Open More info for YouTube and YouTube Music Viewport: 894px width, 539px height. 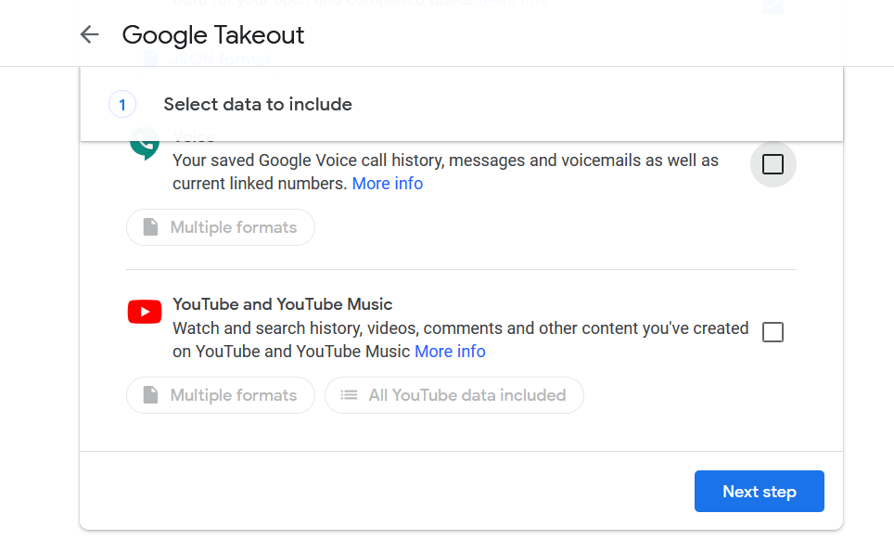(x=450, y=351)
